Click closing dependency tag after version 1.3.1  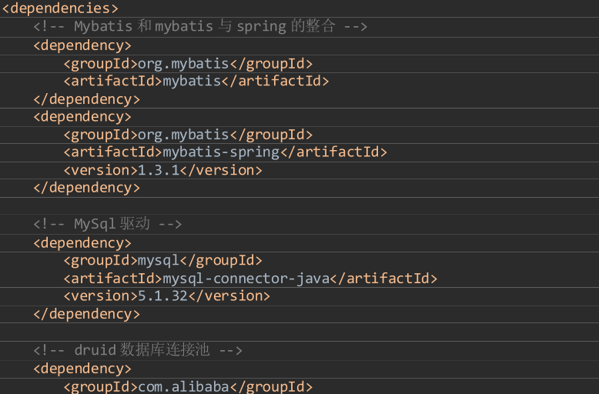86,188
